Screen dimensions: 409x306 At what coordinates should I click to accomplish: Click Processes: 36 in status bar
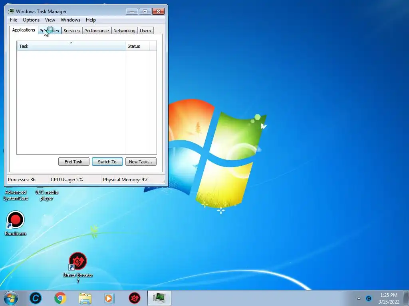pyautogui.click(x=22, y=180)
